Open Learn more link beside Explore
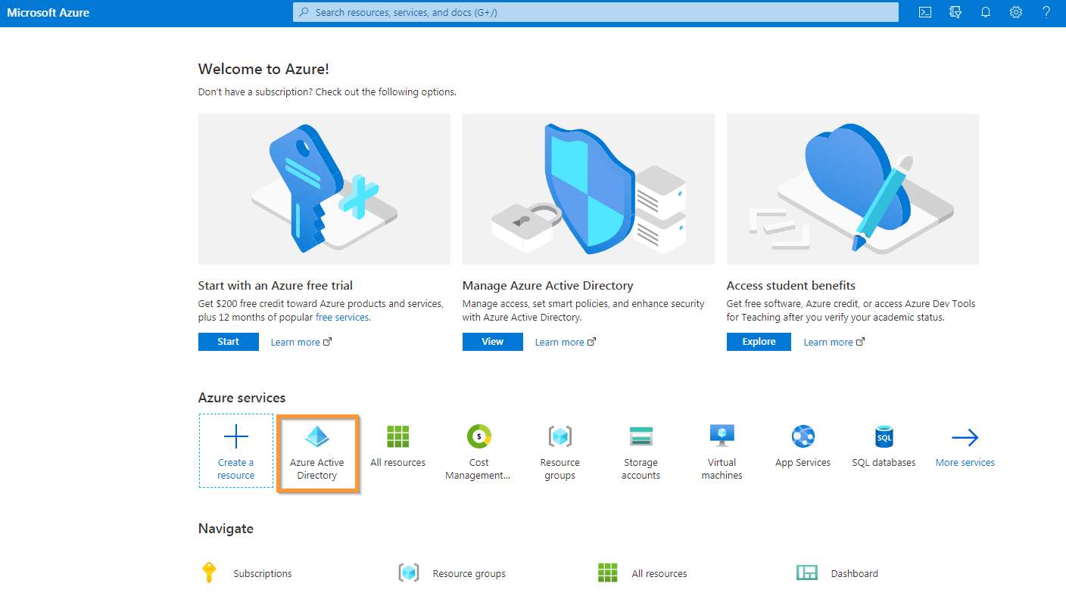 (834, 343)
